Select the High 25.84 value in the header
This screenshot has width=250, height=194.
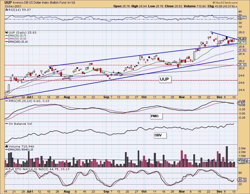pyautogui.click(x=139, y=6)
